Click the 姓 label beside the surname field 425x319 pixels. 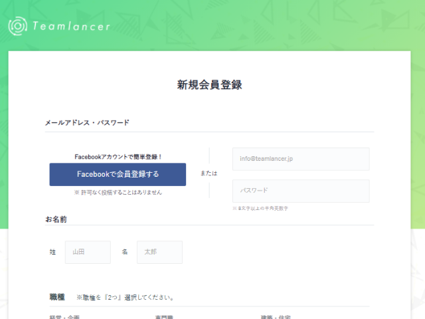[52, 253]
